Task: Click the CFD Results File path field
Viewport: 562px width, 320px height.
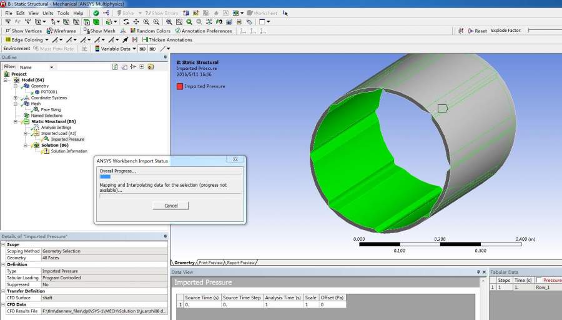Action: point(104,311)
